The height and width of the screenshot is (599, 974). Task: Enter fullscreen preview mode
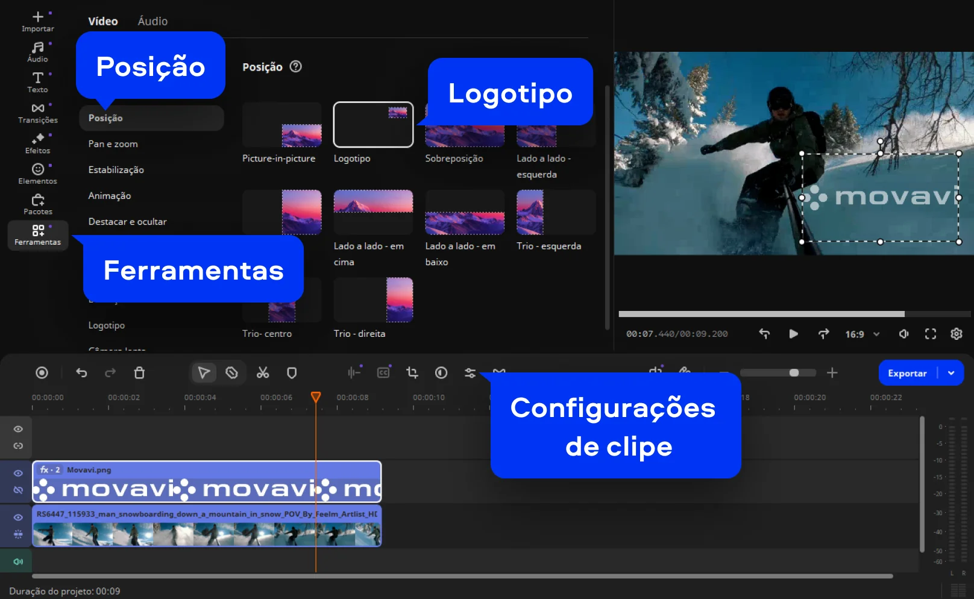(x=931, y=334)
